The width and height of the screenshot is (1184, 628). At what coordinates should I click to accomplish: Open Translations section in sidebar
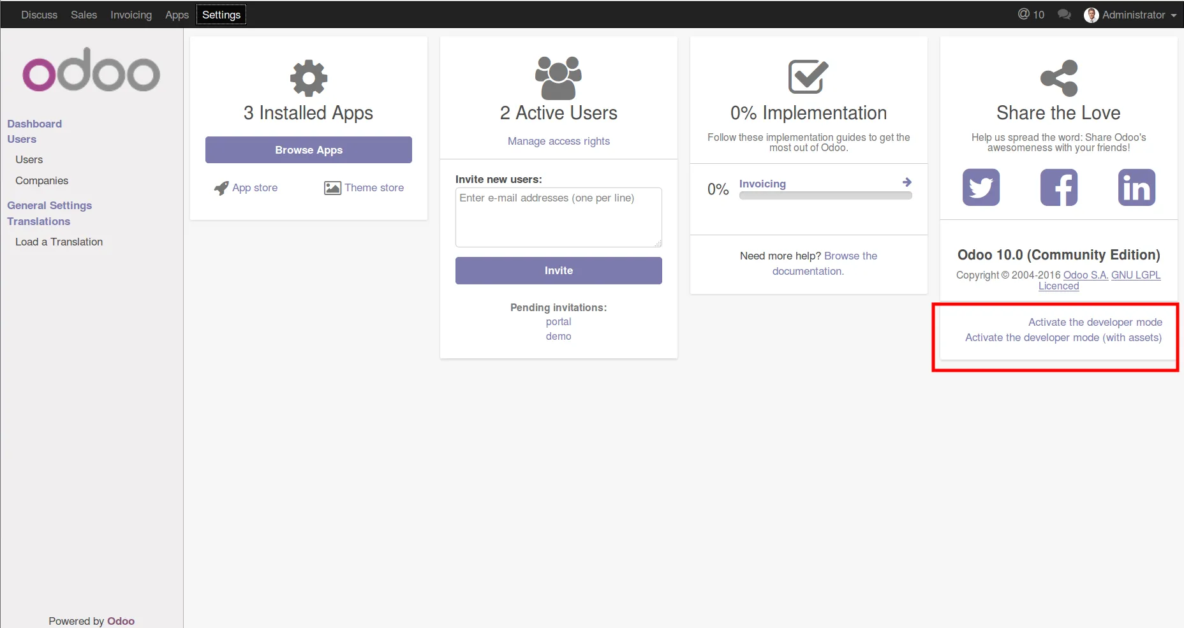39,221
